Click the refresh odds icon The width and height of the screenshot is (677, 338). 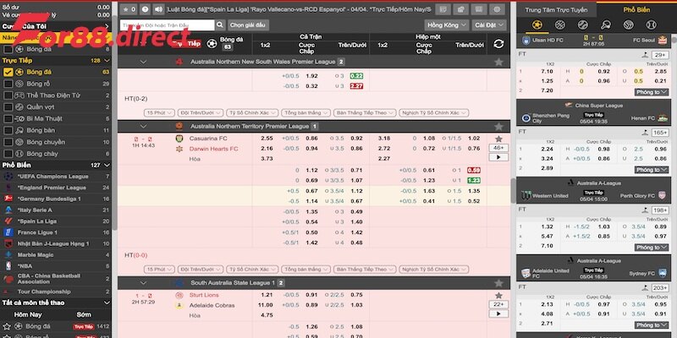click(x=498, y=43)
